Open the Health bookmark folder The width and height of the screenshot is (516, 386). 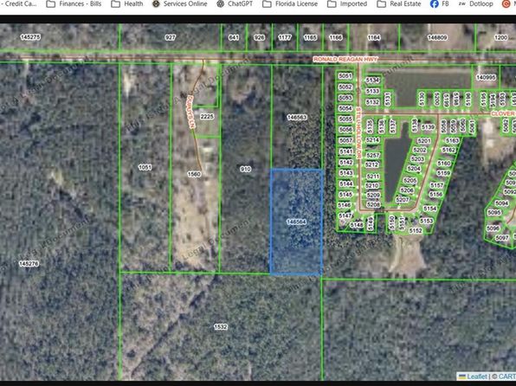tap(127, 4)
